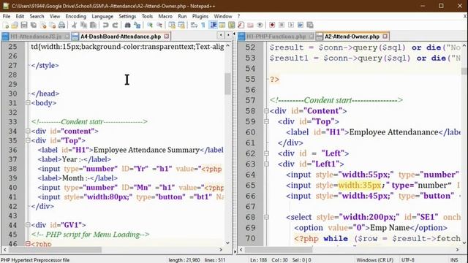Toggle the indent guide icon

coord(213,26)
